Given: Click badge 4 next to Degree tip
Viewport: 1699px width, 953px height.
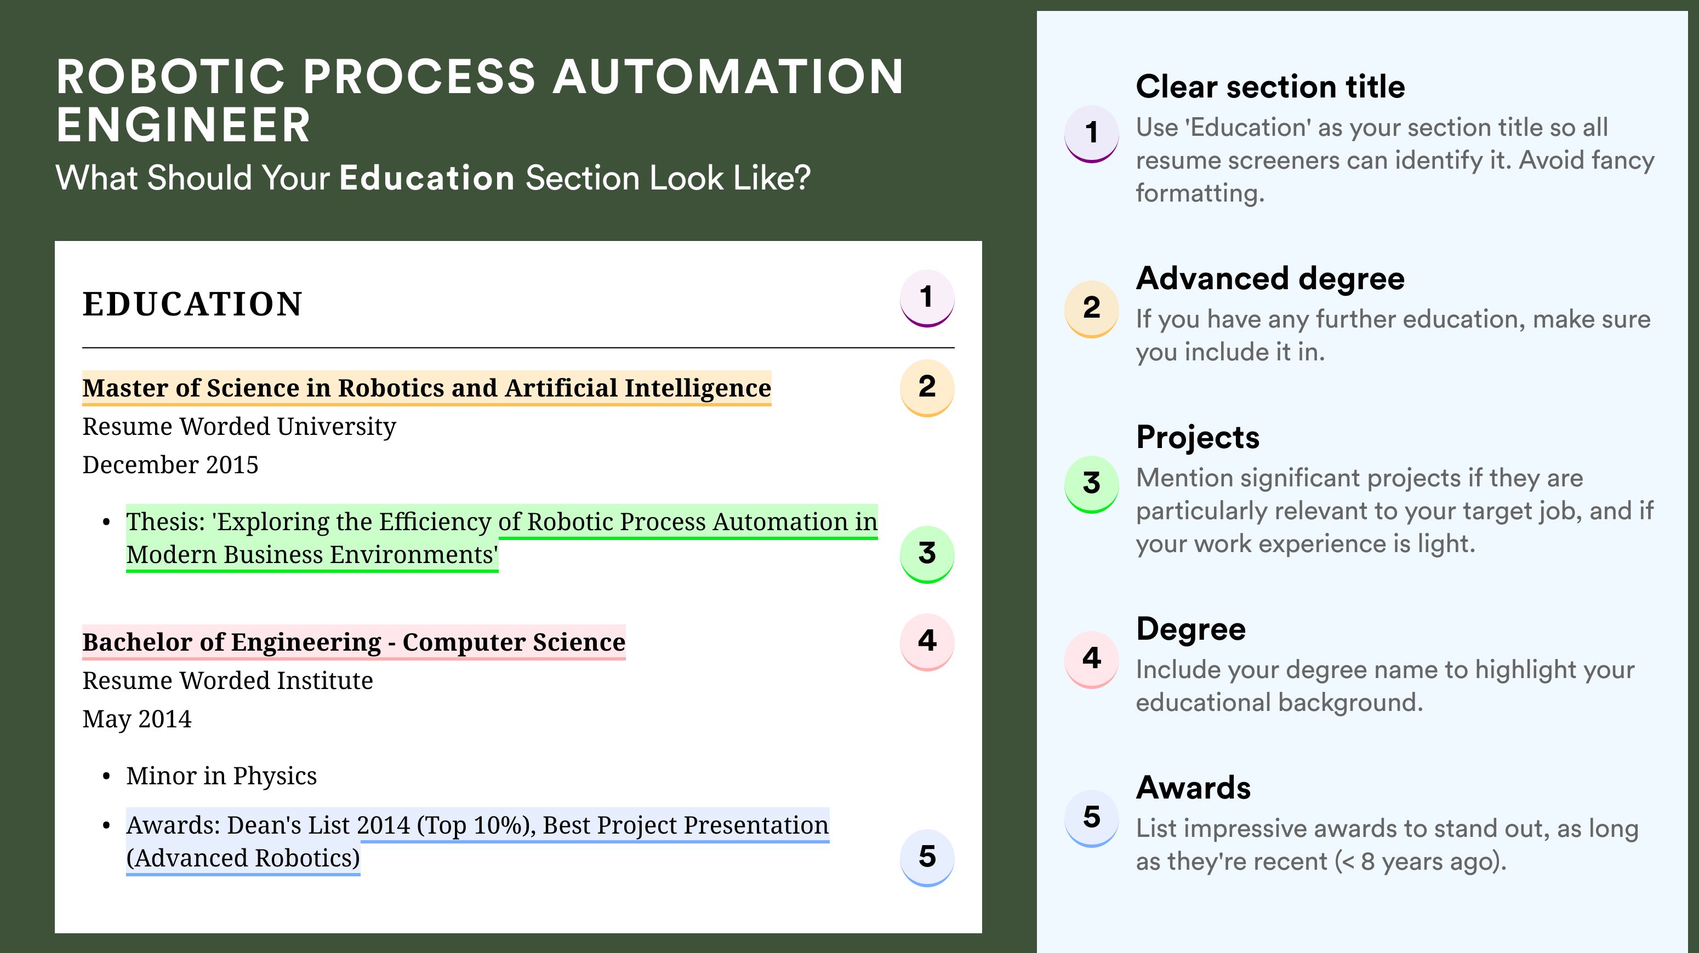Looking at the screenshot, I should pos(1091,659).
